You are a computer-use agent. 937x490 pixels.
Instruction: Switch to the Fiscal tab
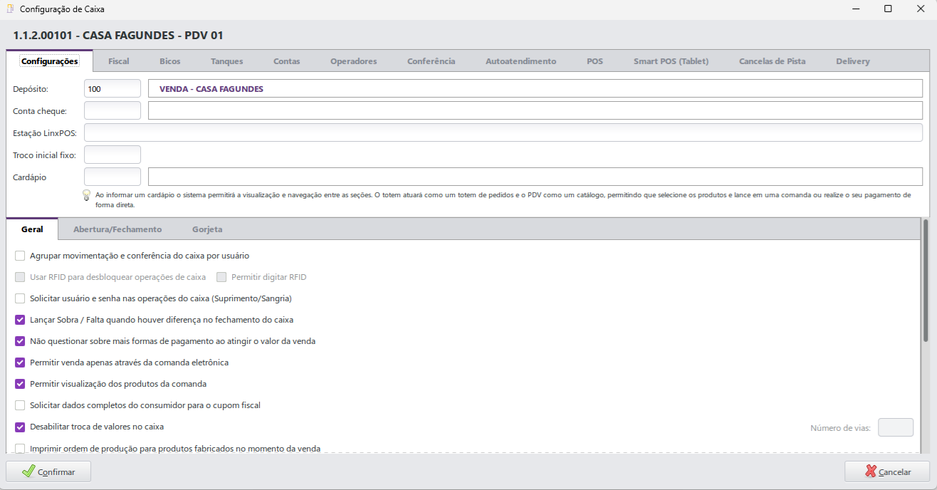(x=119, y=61)
